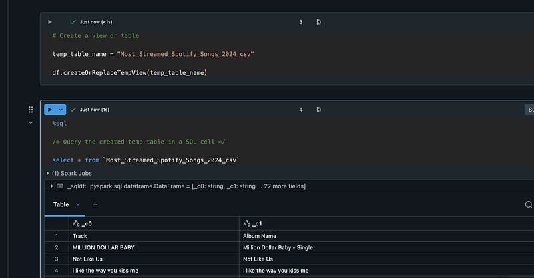Click the '# Create a view or table' comment
Screen dimensions: 534x278
click(95, 36)
